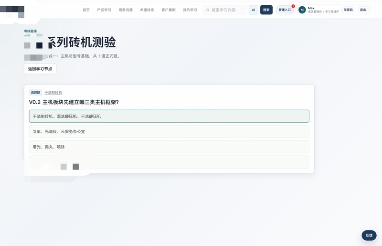Click the 选择题 question type tag
The image size is (382, 246).
point(35,92)
